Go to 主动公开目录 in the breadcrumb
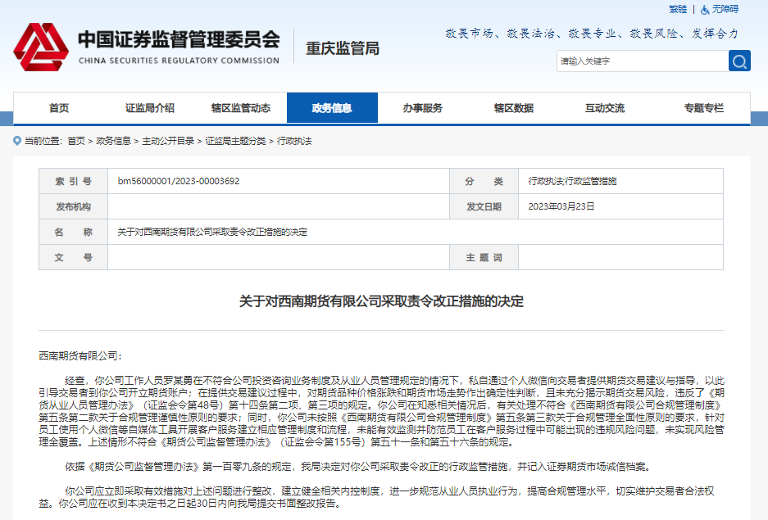This screenshot has width=768, height=520. (168, 142)
